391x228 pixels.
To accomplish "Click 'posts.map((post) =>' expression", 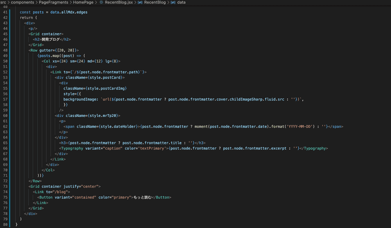I will tap(60, 56).
